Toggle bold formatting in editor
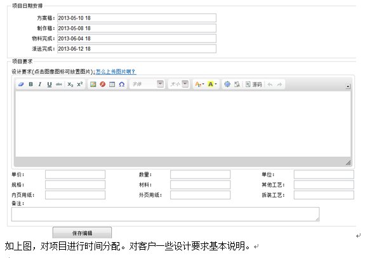 pyautogui.click(x=30, y=84)
